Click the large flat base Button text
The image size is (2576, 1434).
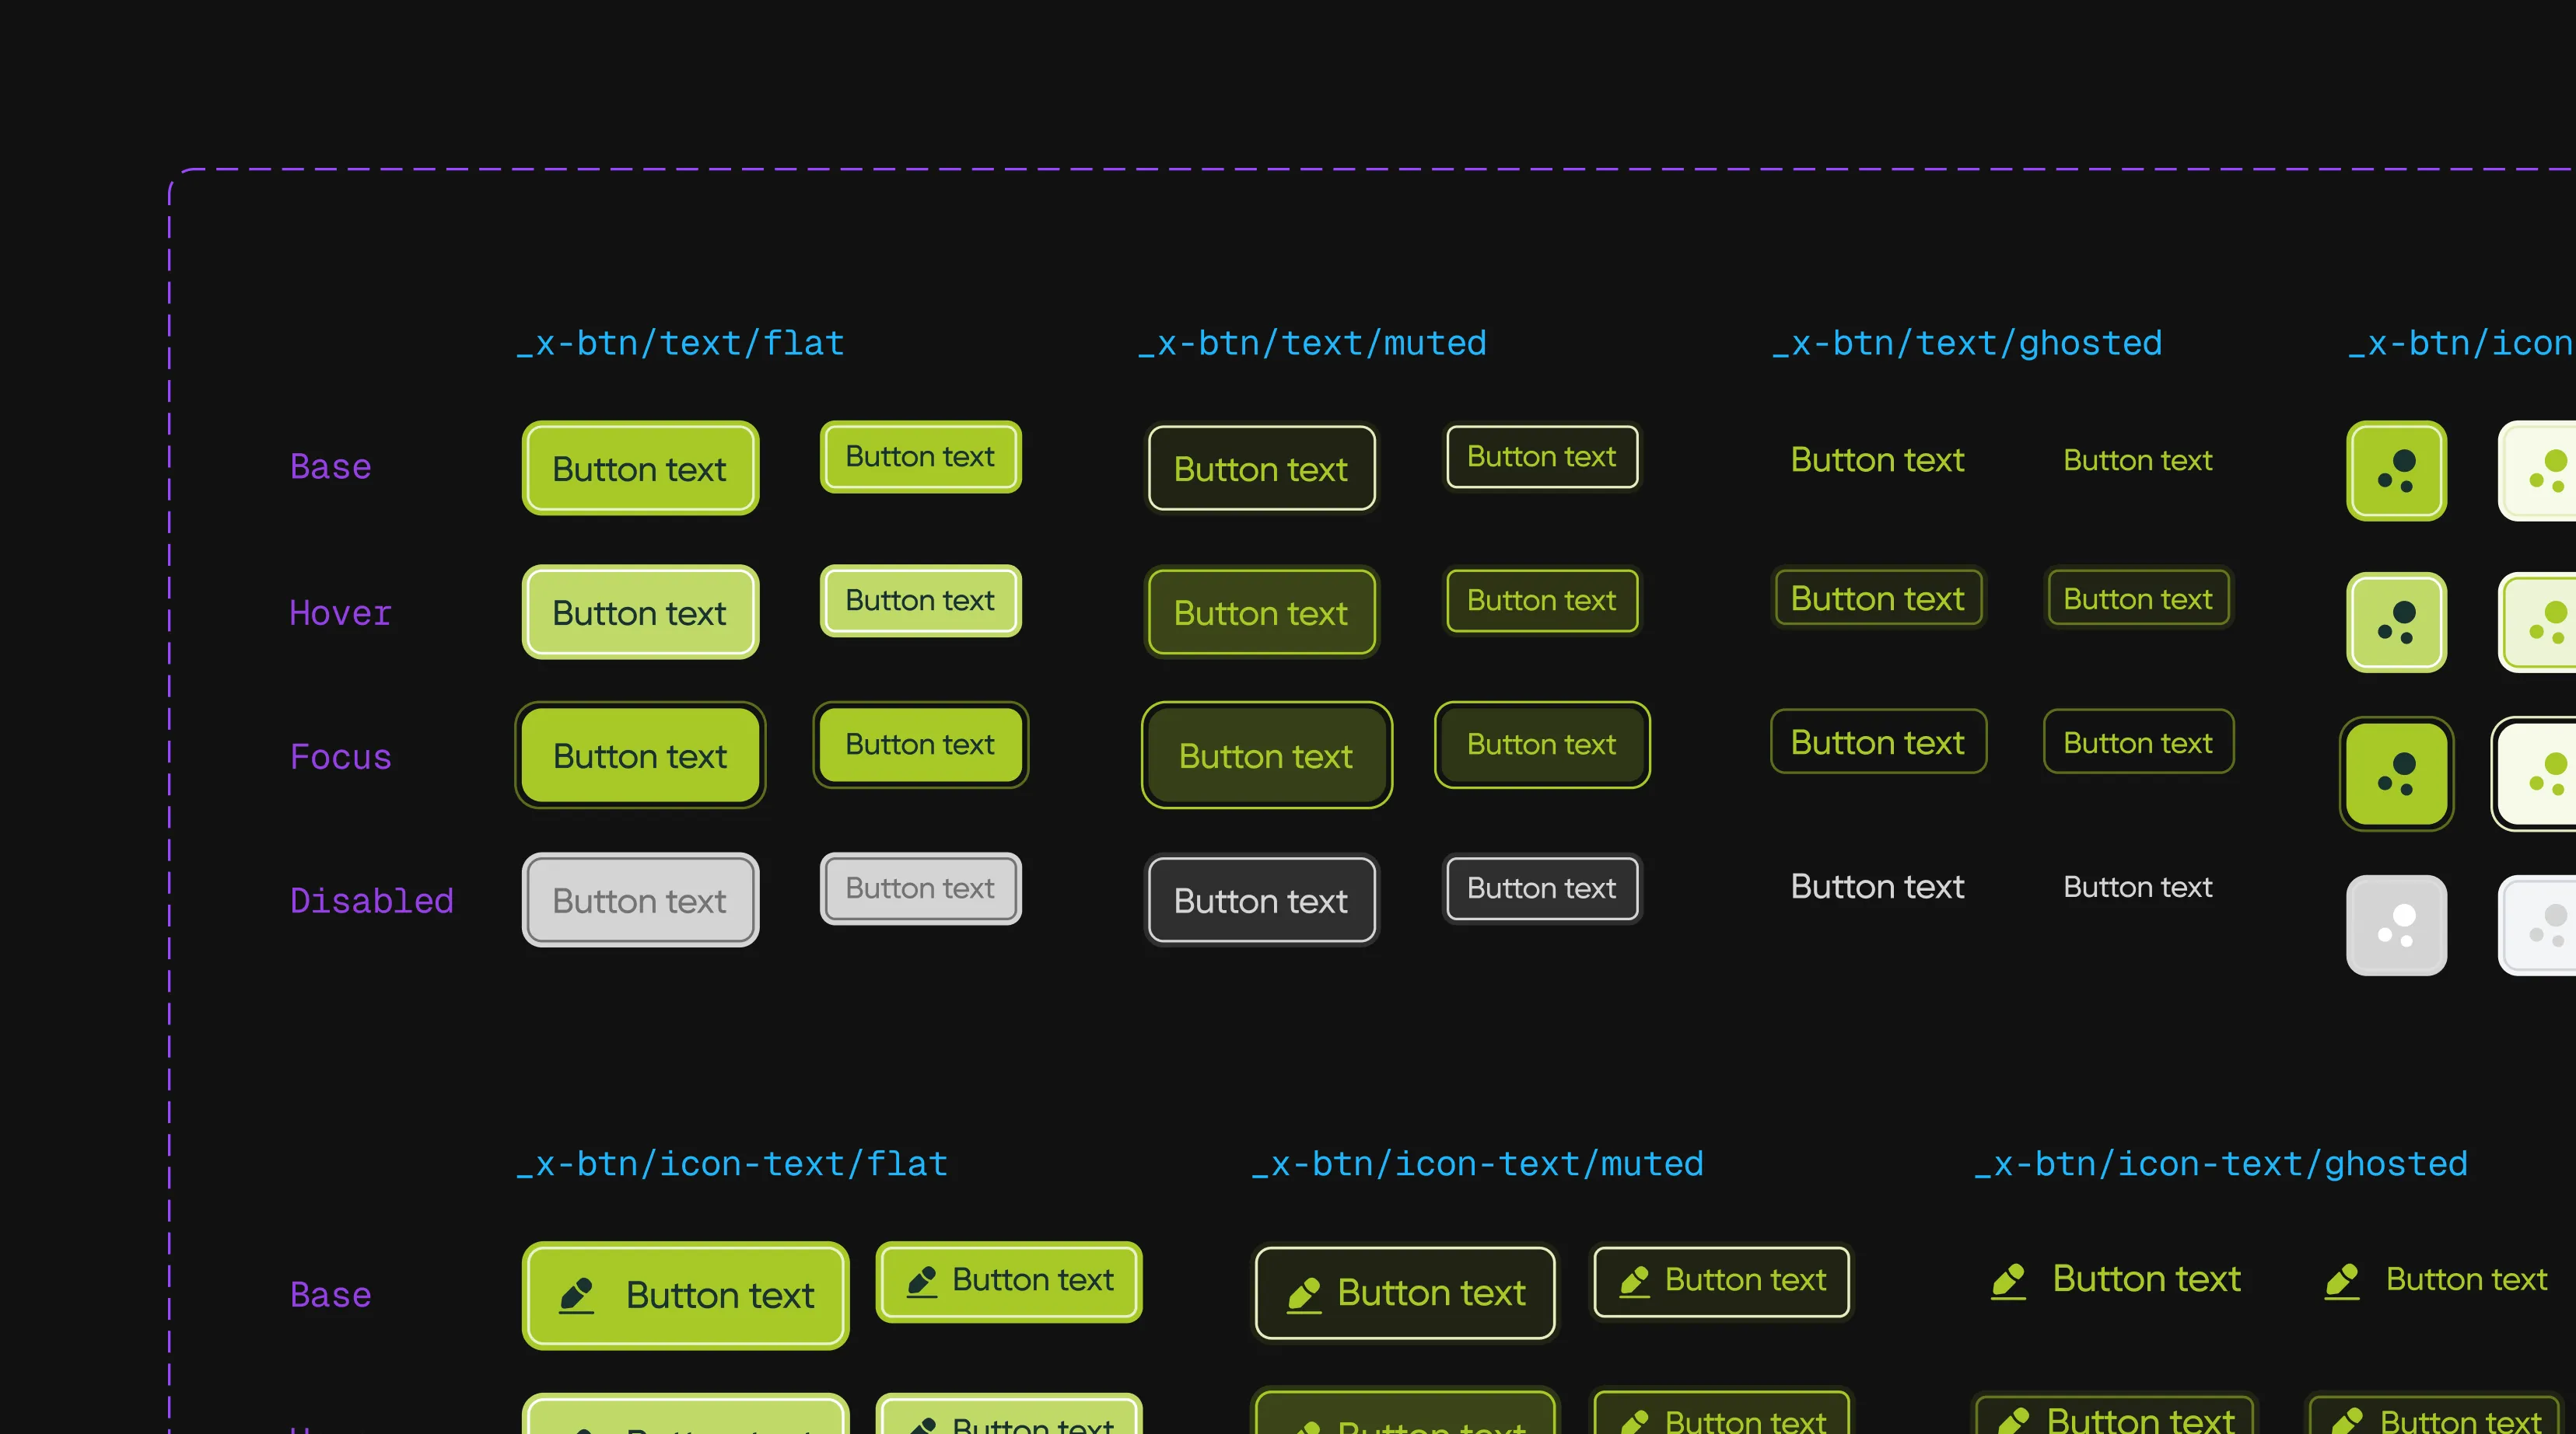click(x=640, y=469)
